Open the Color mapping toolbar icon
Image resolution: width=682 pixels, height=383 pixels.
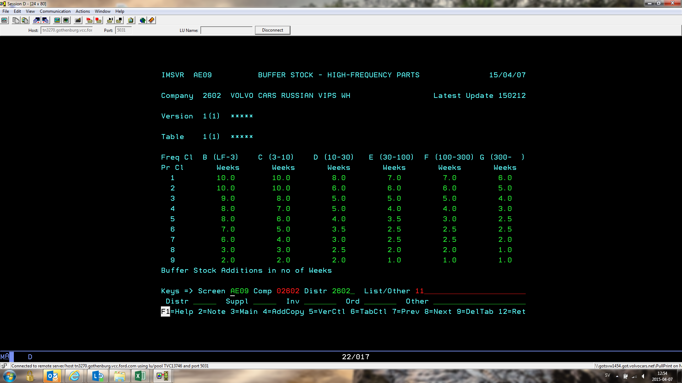click(66, 20)
